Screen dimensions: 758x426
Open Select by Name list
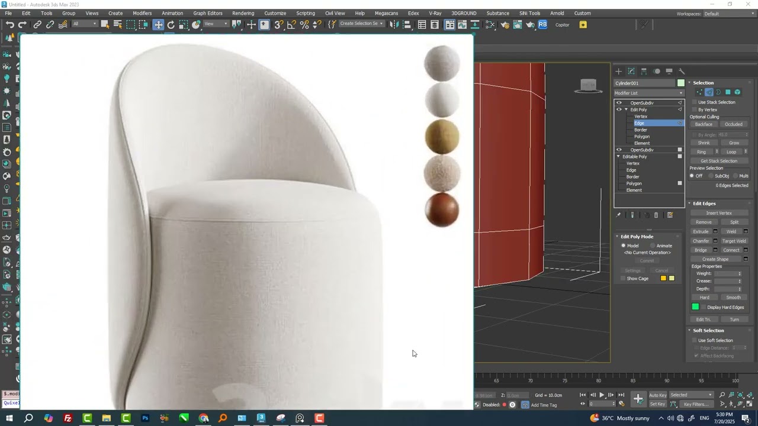click(x=117, y=24)
